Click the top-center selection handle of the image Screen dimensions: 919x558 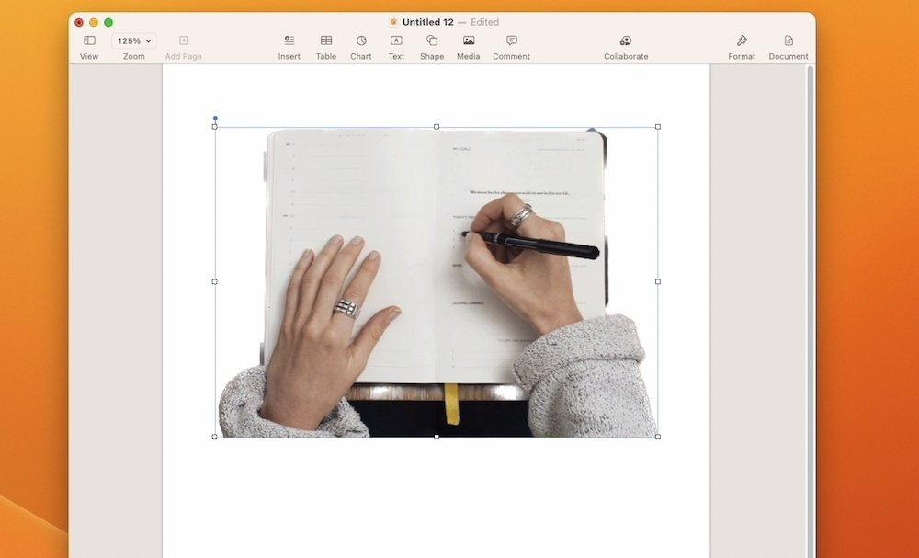(436, 127)
